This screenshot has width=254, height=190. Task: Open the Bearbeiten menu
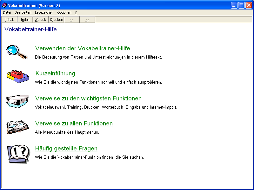point(23,12)
